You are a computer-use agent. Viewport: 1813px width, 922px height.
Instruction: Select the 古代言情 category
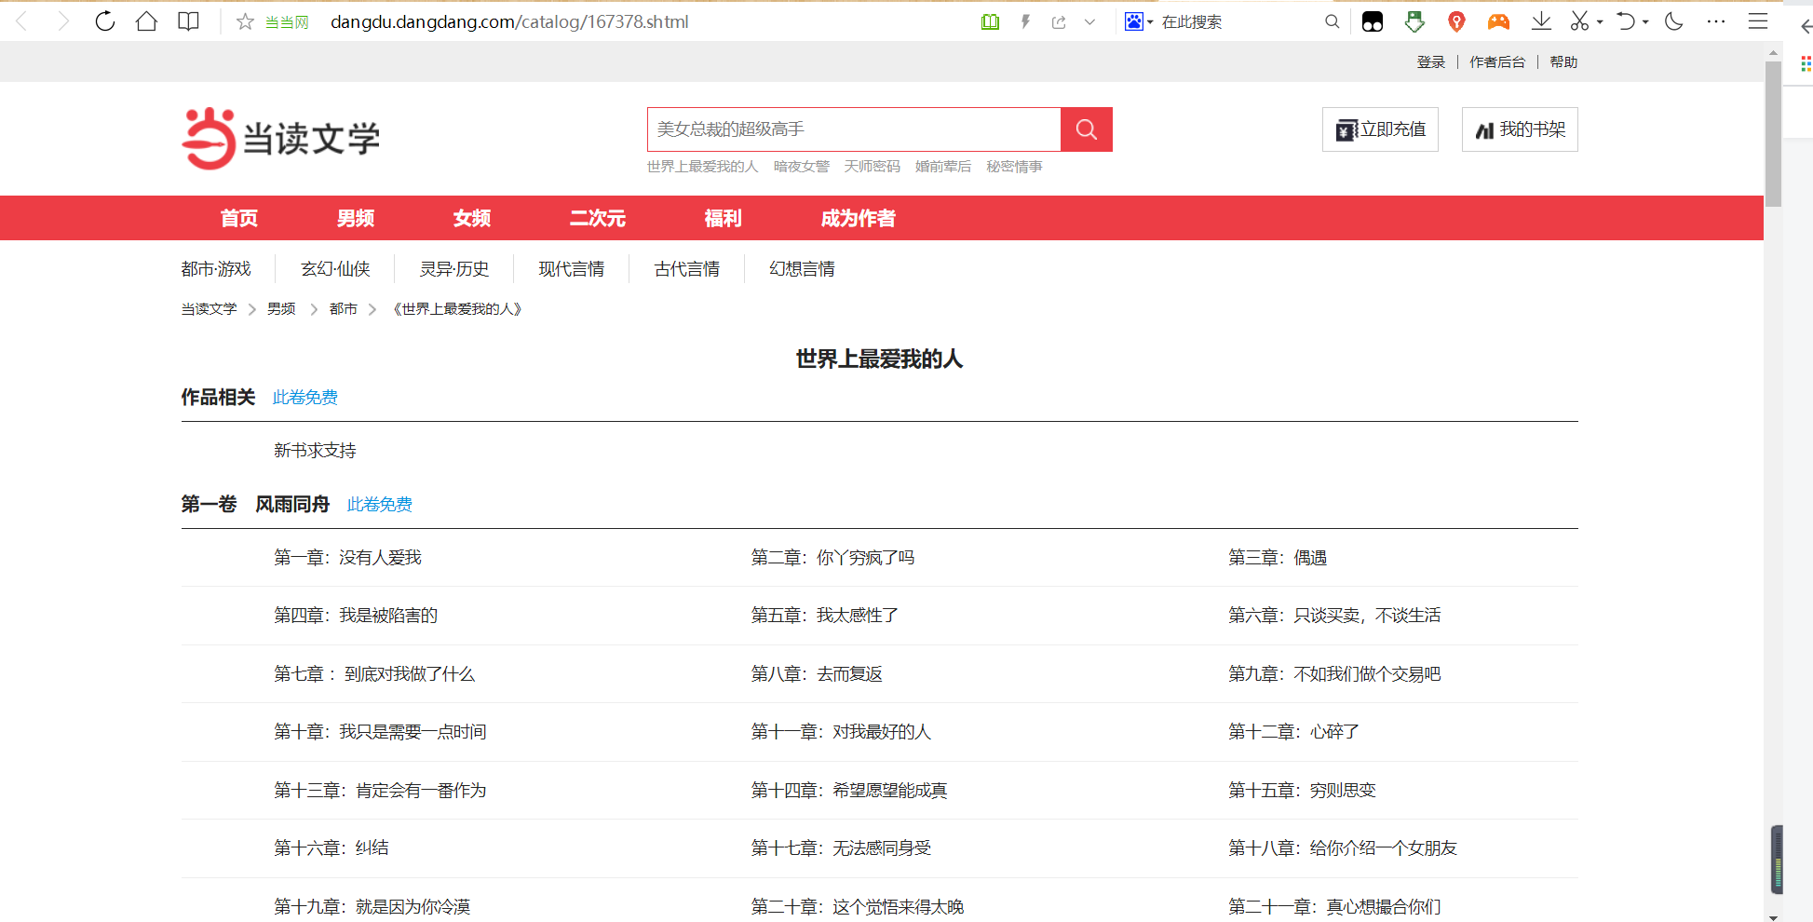(x=687, y=269)
